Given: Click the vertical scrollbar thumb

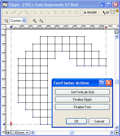Looking at the screenshot, I should 117,81.
